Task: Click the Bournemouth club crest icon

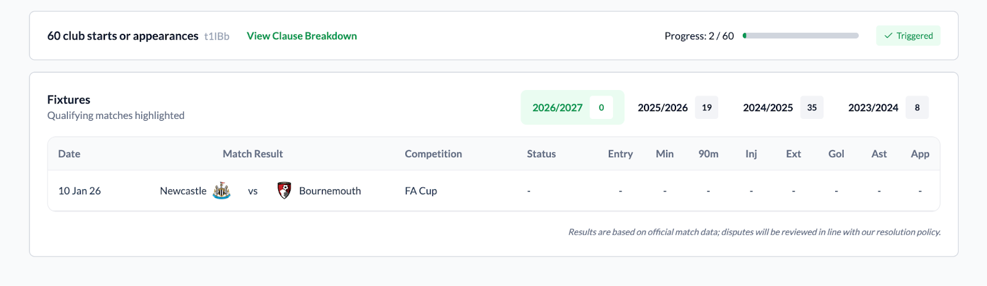Action: 284,190
